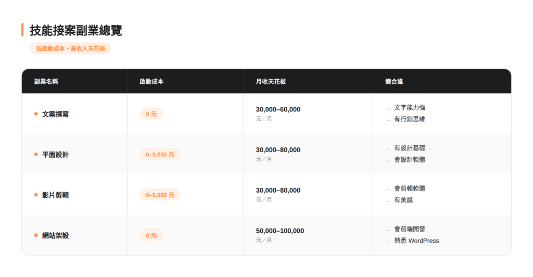Viewport: 533px width, 277px height.
Task: Click the 0–5,000 元 badge for 影片剪輯
Action: (160, 195)
